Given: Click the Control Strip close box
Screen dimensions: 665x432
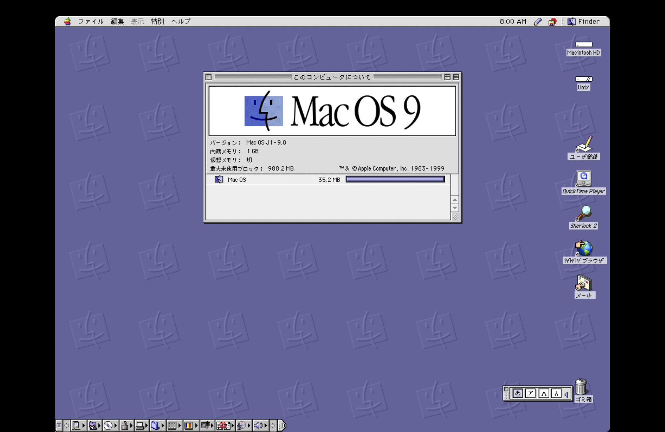Looking at the screenshot, I should click(59, 425).
